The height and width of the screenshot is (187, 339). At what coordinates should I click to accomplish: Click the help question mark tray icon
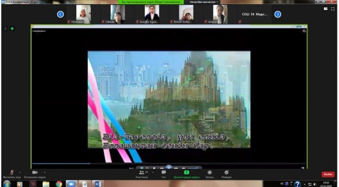298,184
